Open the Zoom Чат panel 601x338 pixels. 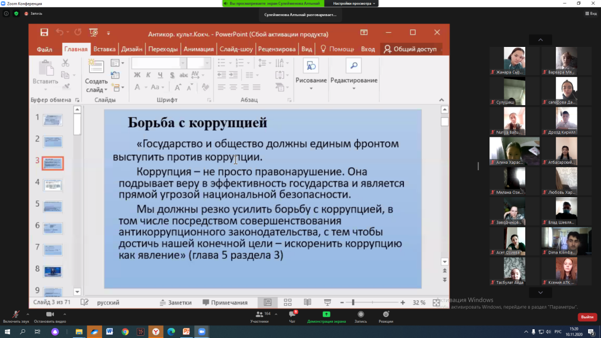pyautogui.click(x=292, y=316)
